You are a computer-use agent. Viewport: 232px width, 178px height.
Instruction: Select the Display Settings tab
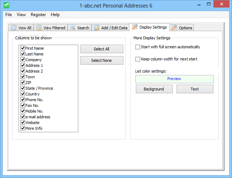(149, 27)
